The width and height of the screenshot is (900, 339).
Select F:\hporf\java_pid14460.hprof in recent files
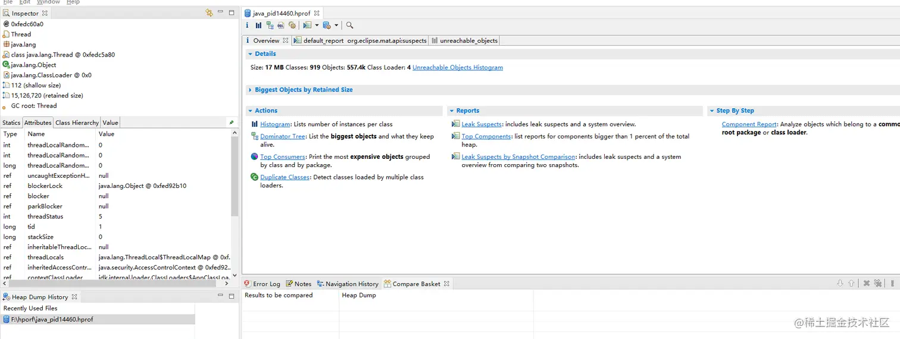(52, 319)
